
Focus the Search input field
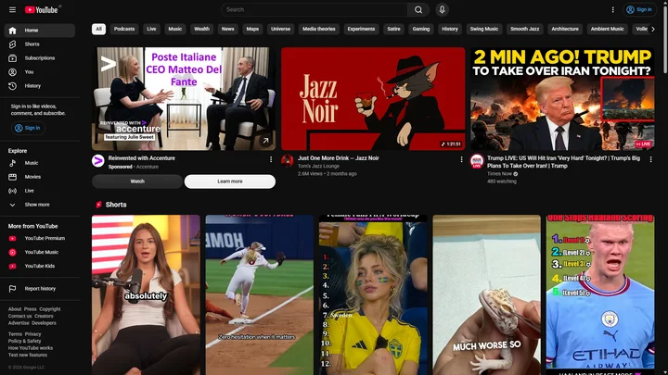(314, 9)
